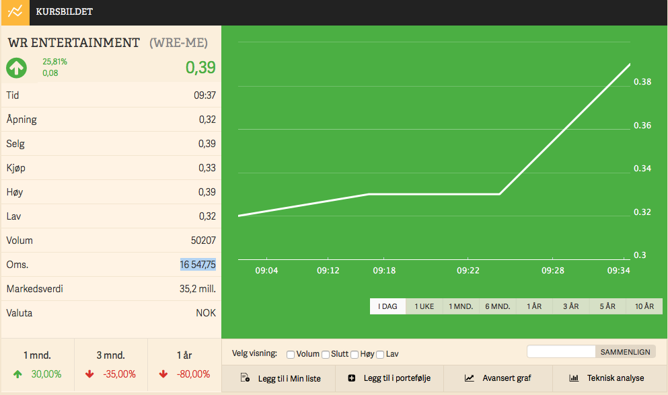
Task: Select the 3 ÅR period tab
Action: pos(571,306)
